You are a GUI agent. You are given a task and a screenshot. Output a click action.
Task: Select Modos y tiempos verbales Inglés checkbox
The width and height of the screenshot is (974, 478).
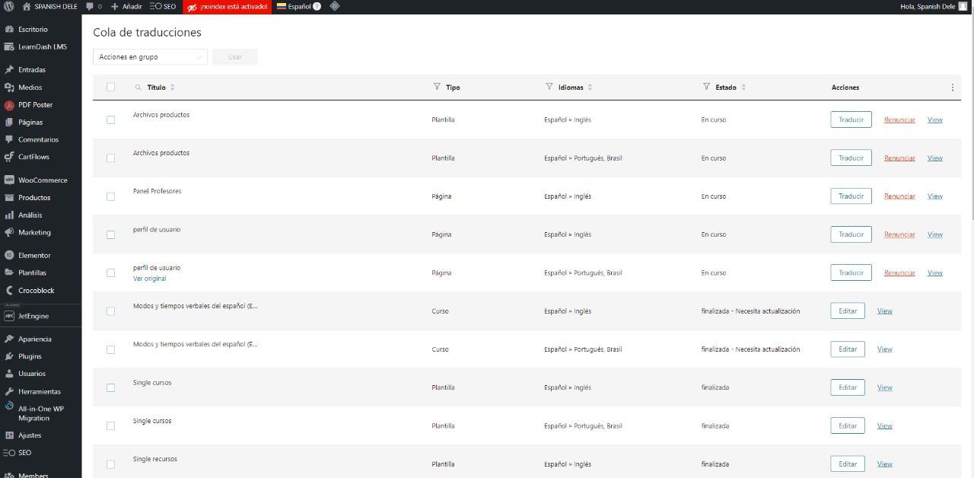tap(110, 311)
